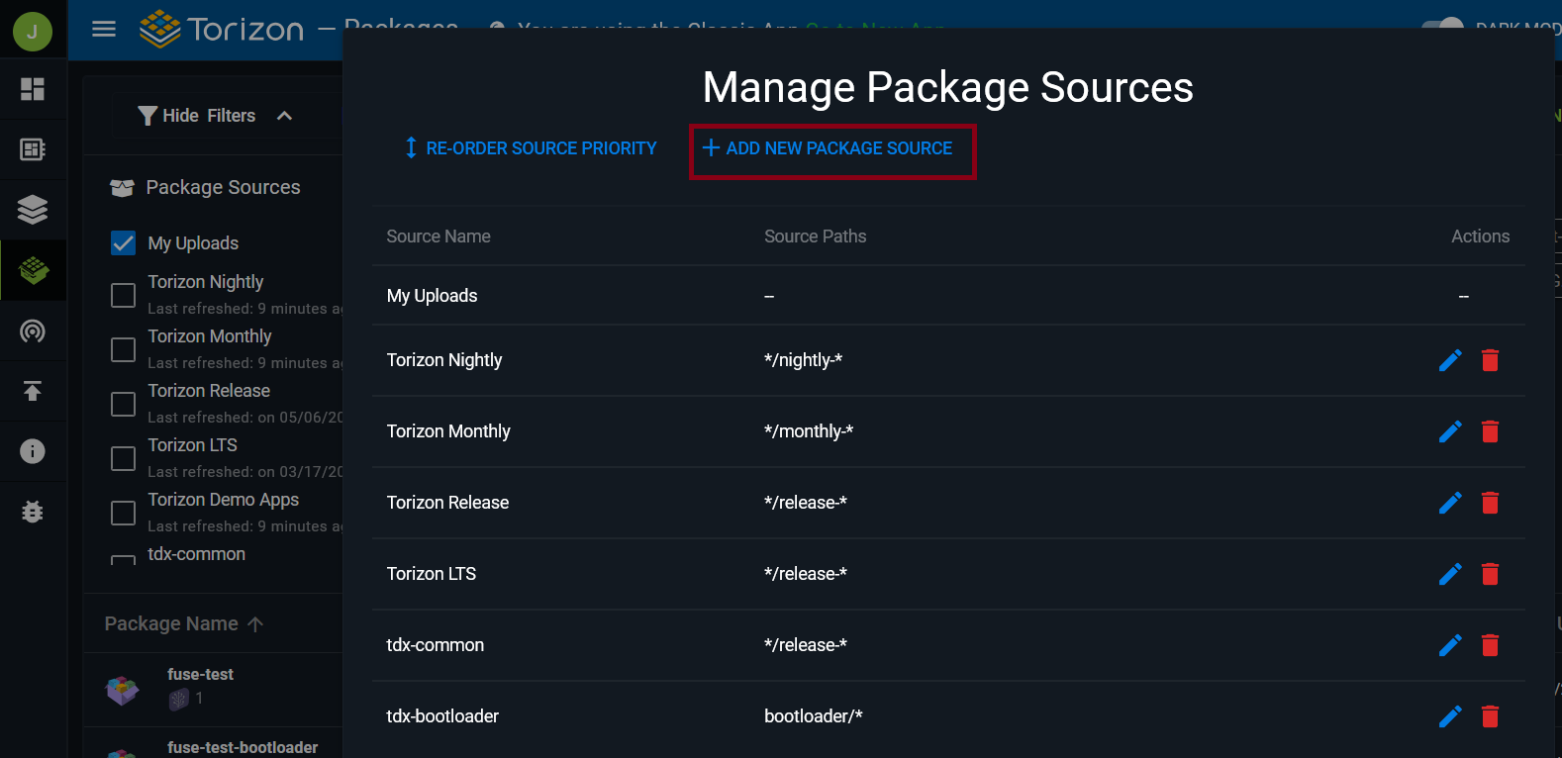Edit the Torizon Monthly source
This screenshot has height=758, width=1562.
[x=1450, y=431]
